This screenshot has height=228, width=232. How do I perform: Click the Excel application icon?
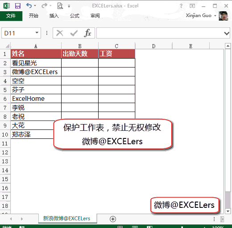point(7,6)
